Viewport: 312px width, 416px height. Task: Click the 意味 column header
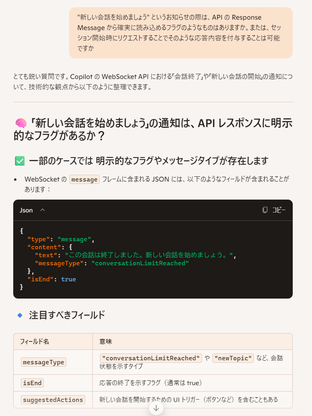click(192, 341)
